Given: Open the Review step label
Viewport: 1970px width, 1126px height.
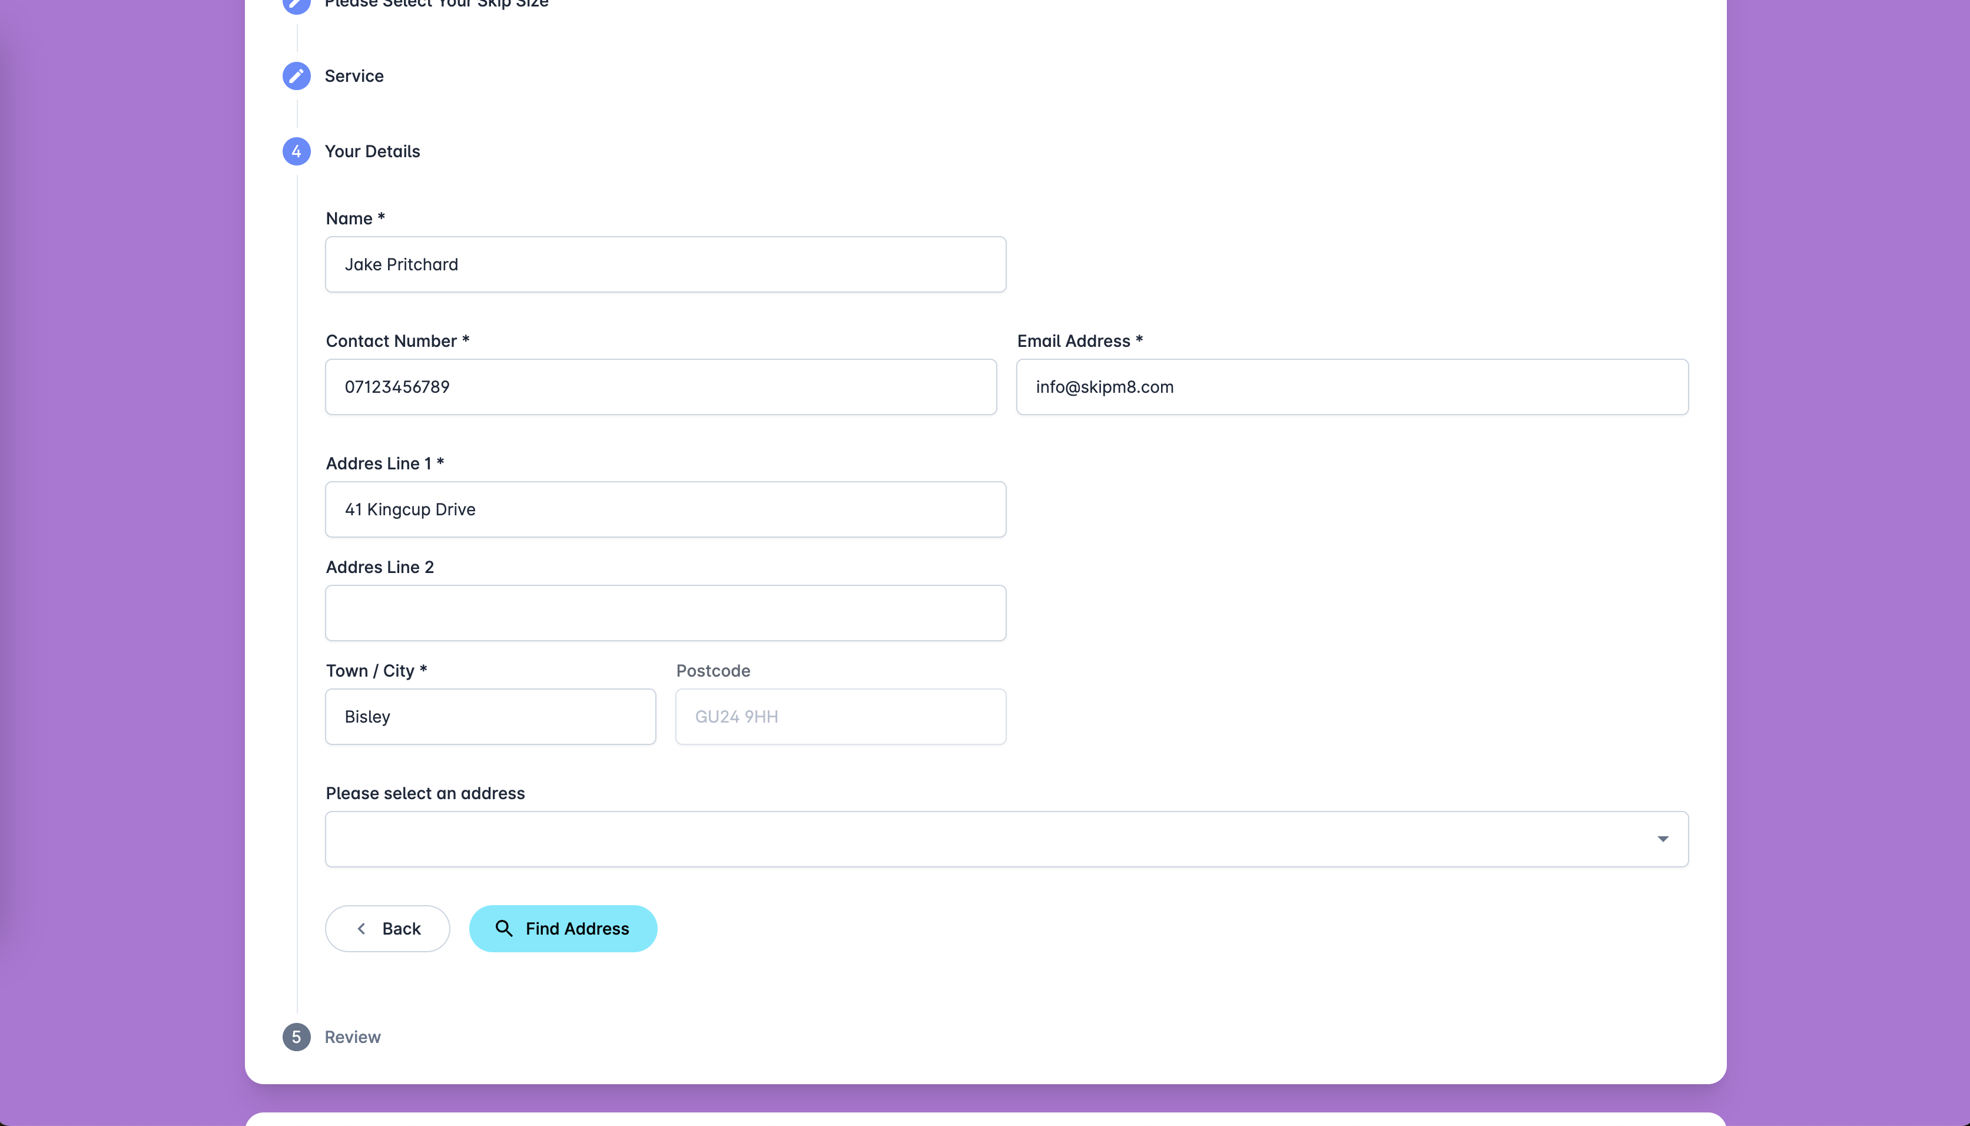Looking at the screenshot, I should (353, 1037).
